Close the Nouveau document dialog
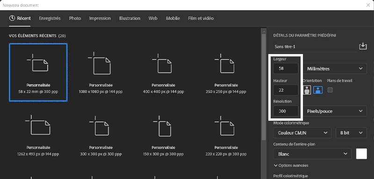 tap(368, 5)
